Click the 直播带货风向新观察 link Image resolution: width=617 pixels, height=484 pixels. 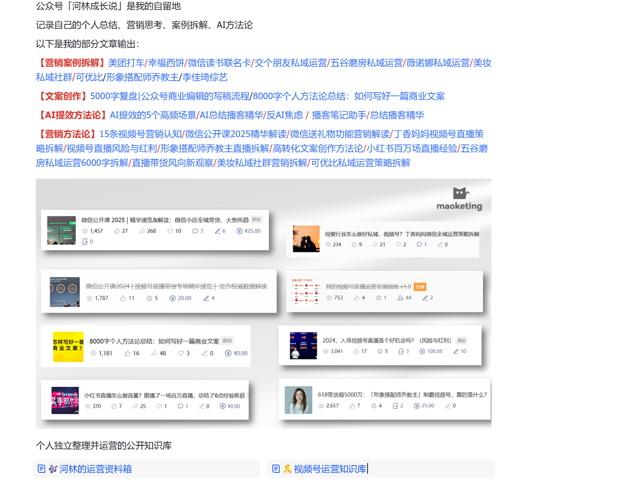pos(172,163)
